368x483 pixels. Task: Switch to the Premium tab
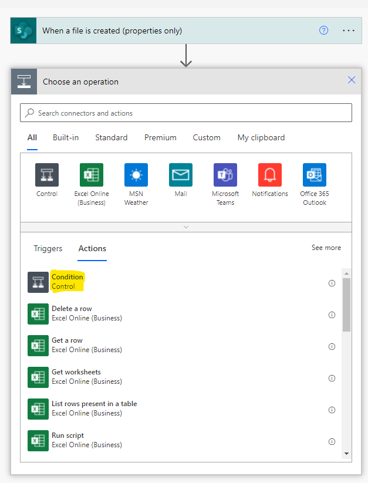pyautogui.click(x=160, y=137)
